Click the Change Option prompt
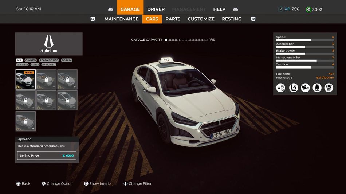 coord(57,184)
